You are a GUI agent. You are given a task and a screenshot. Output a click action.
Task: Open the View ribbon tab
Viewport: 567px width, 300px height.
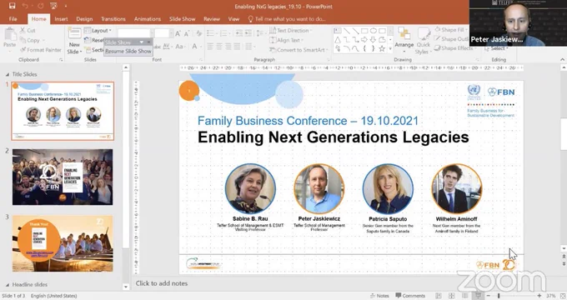233,19
